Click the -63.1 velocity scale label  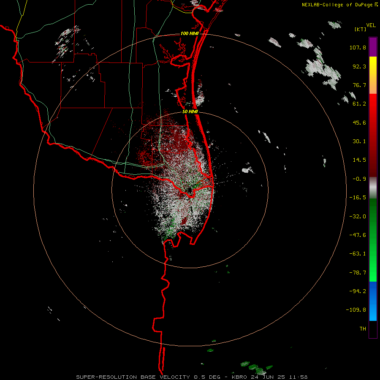pos(358,254)
